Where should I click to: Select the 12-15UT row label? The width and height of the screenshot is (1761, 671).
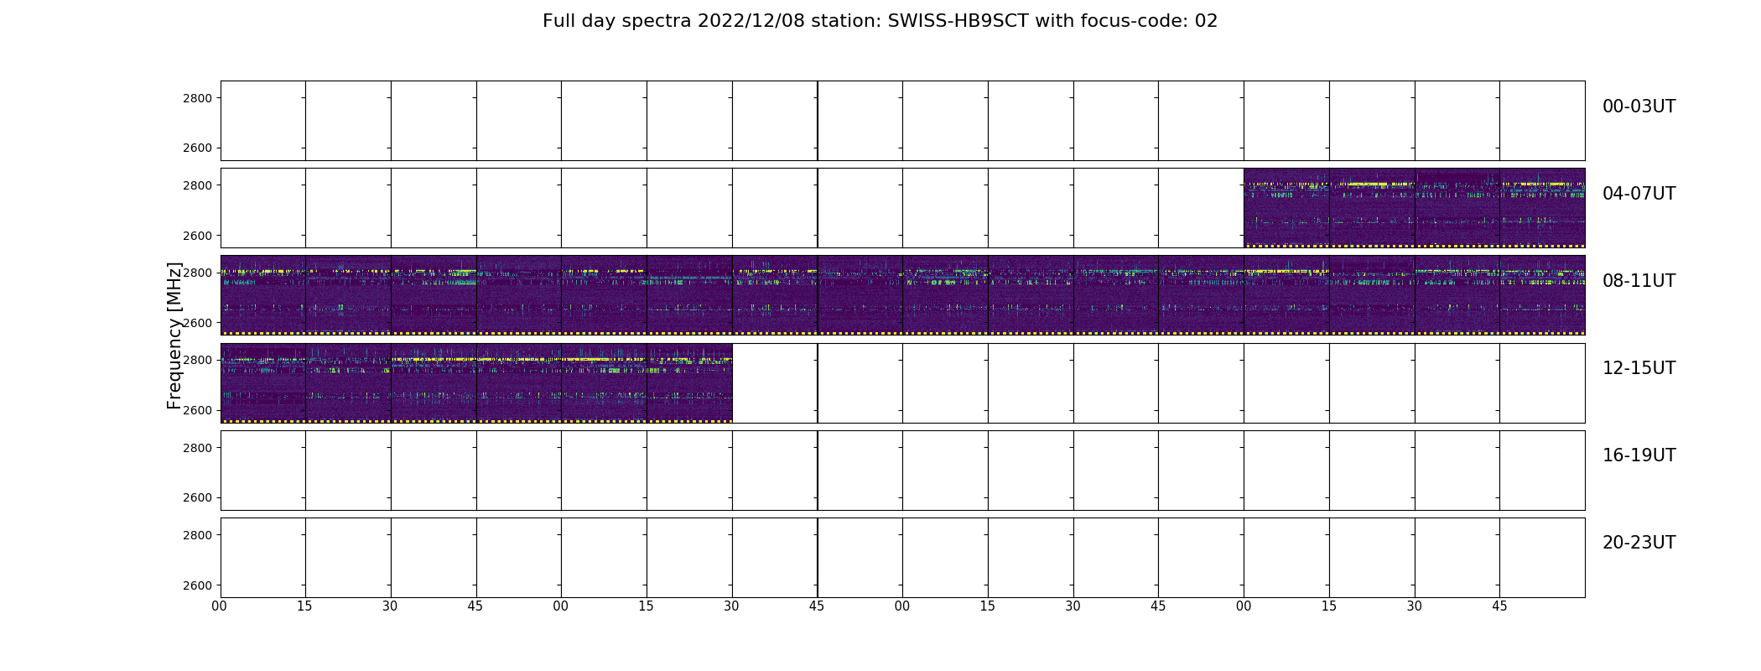click(x=1639, y=368)
